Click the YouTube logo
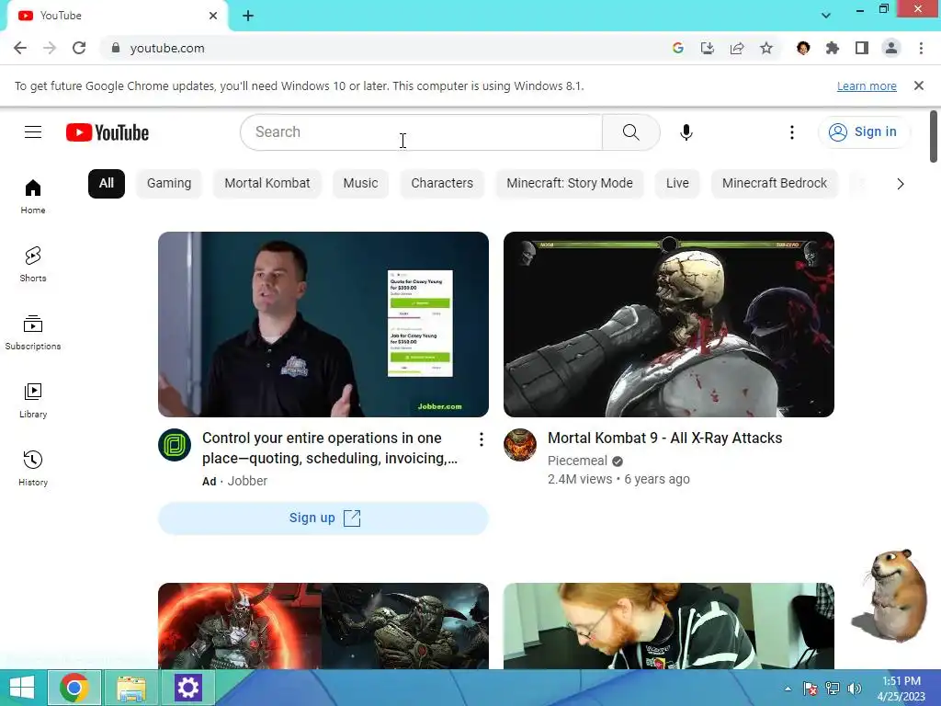Screen dimensions: 941x706 pyautogui.click(x=108, y=132)
